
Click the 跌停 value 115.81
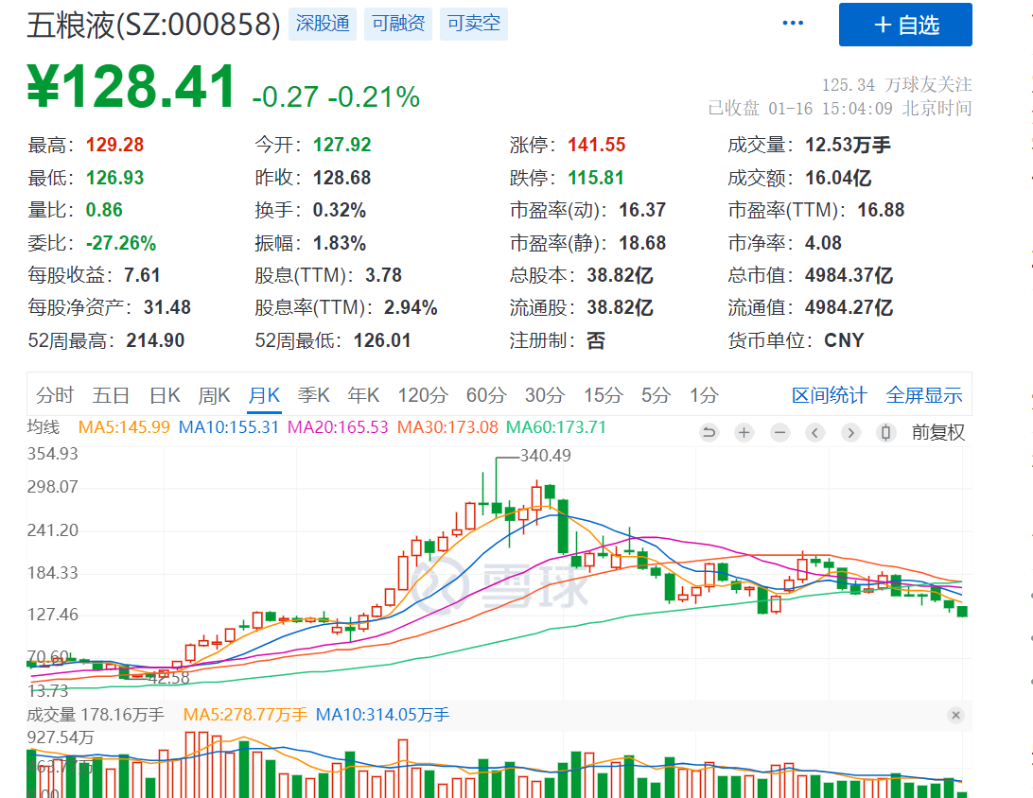[x=596, y=178]
